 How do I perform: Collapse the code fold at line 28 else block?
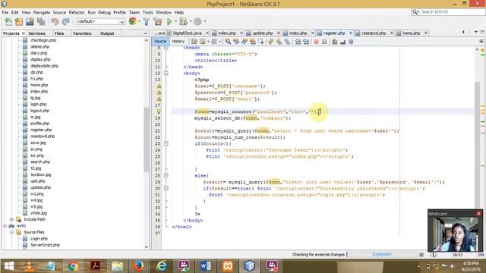[166, 175]
